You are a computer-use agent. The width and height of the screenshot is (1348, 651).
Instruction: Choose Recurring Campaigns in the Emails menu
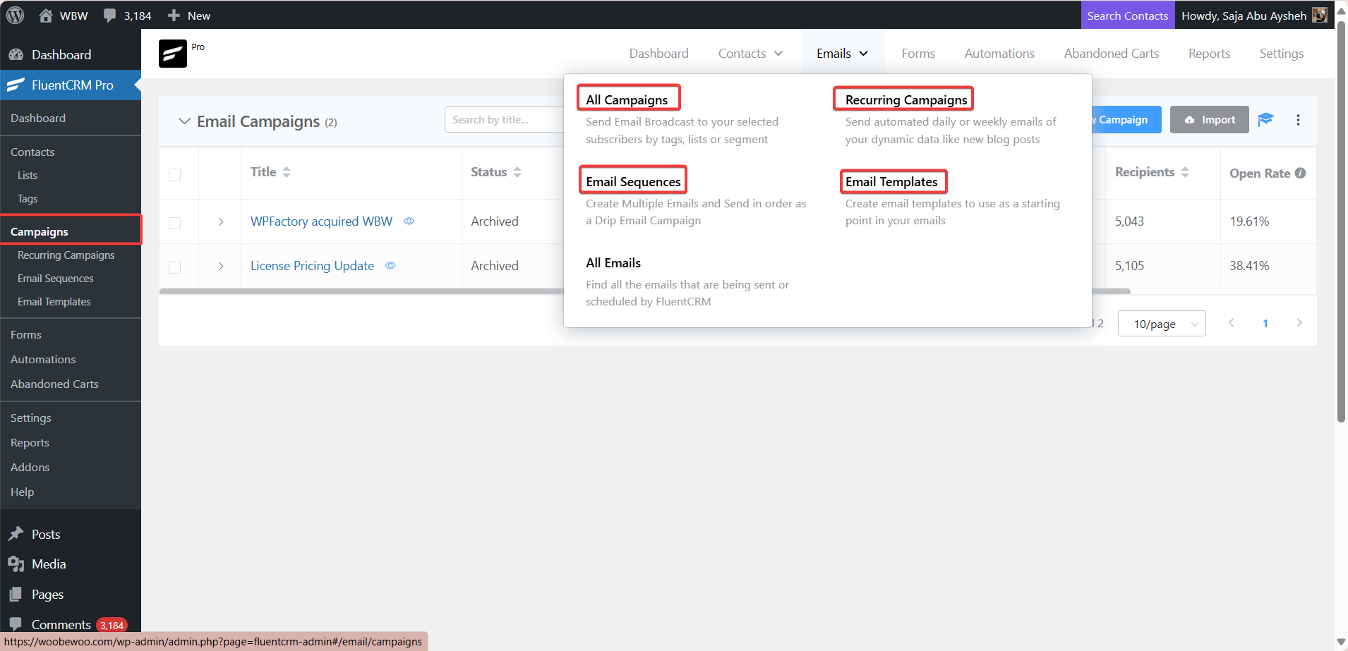pos(906,99)
